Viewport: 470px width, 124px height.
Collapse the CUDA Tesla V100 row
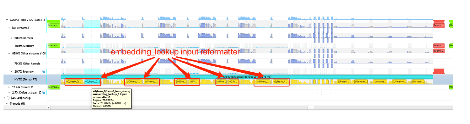(7, 20)
